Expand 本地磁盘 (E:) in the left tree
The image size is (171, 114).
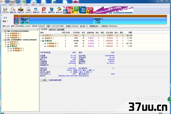(x=8, y=48)
